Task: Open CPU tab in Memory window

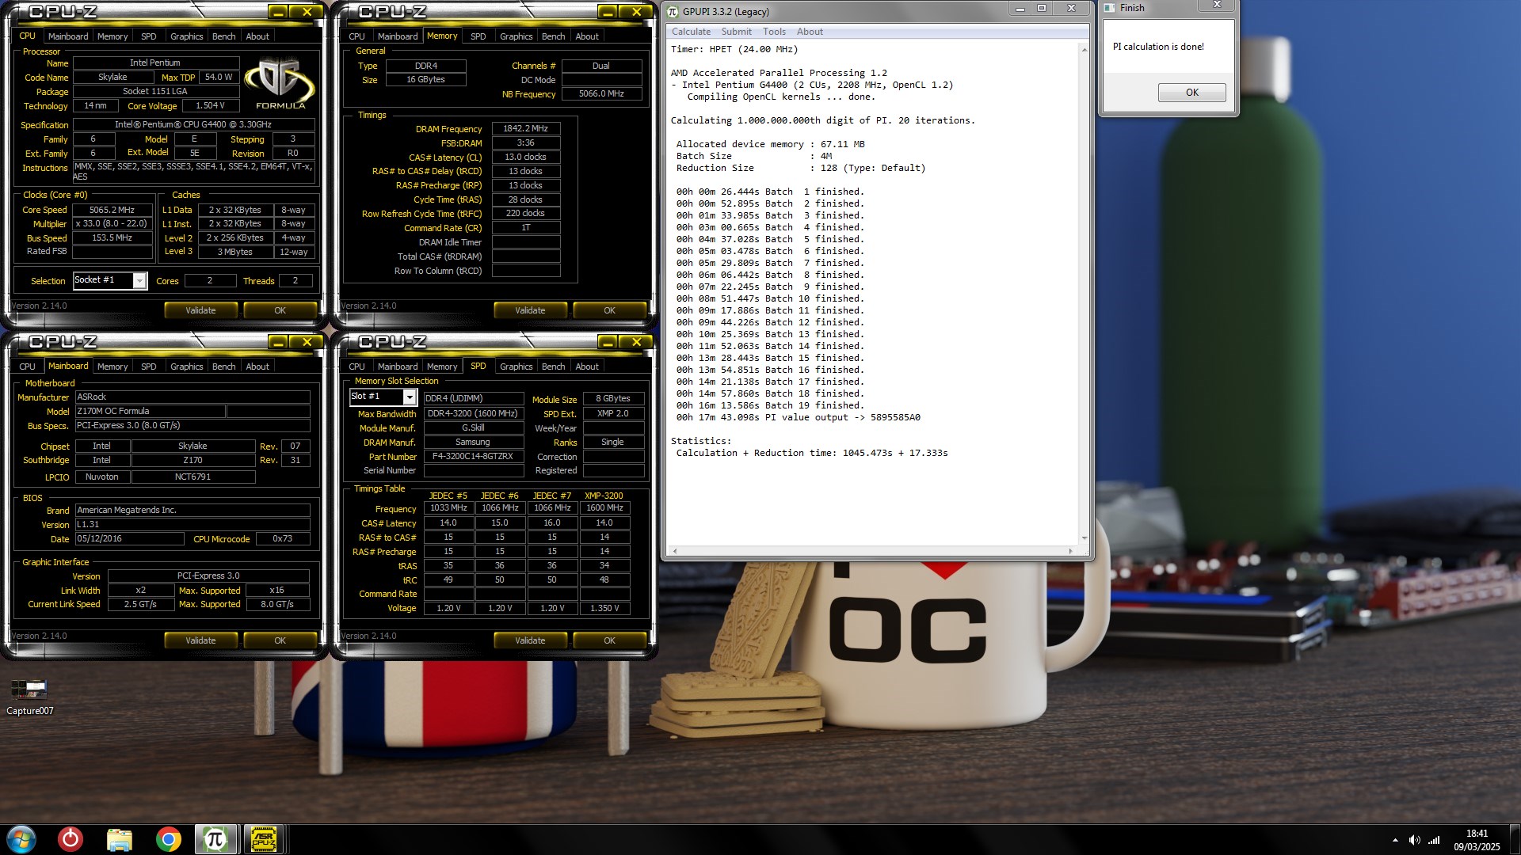Action: point(356,36)
